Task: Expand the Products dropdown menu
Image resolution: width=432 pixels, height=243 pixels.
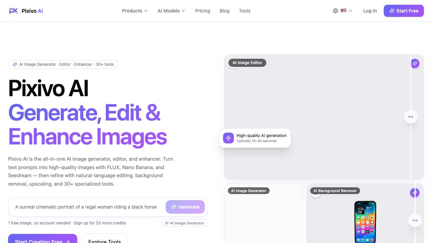Action: click(135, 11)
